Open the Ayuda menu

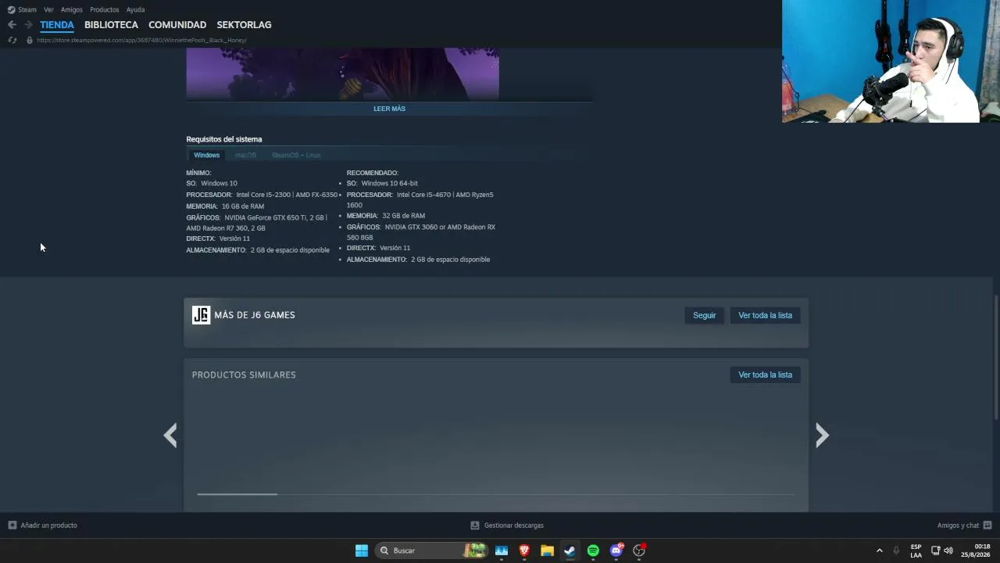point(135,9)
